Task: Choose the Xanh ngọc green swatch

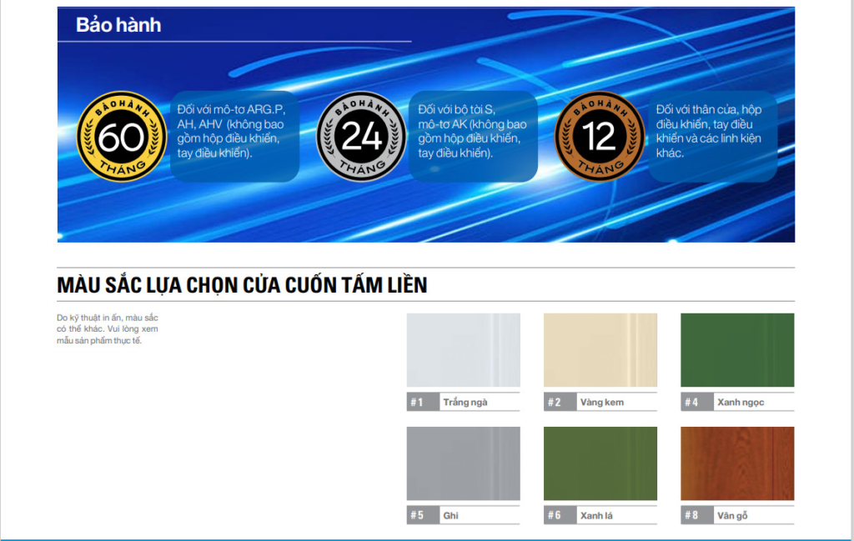Action: pyautogui.click(x=737, y=350)
